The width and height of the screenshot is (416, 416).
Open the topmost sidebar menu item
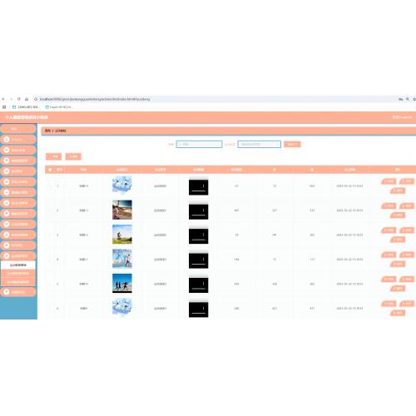click(18, 129)
